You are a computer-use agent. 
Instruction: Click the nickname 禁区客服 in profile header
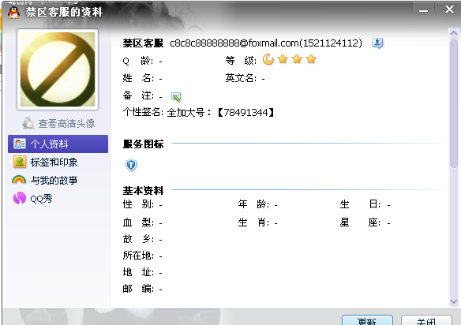coord(143,43)
